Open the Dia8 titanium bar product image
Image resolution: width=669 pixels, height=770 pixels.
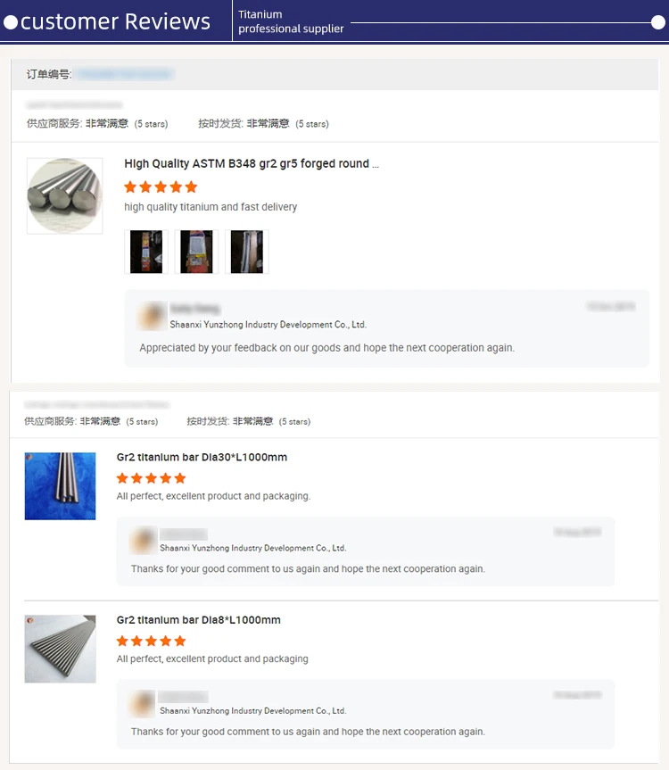point(61,649)
